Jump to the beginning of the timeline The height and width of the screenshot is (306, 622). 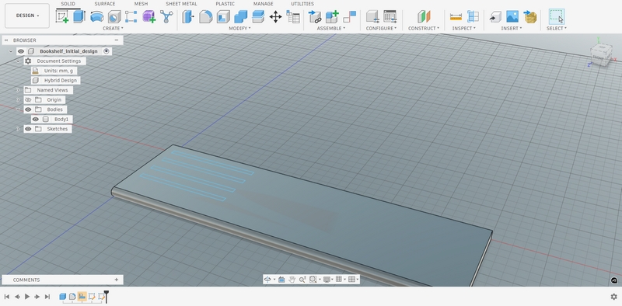[7, 297]
